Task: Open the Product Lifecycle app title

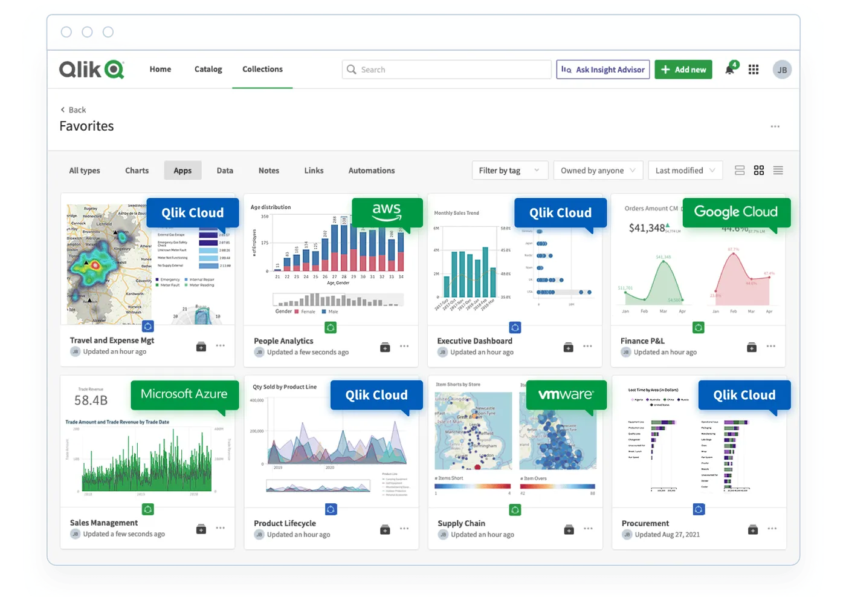Action: [x=285, y=524]
